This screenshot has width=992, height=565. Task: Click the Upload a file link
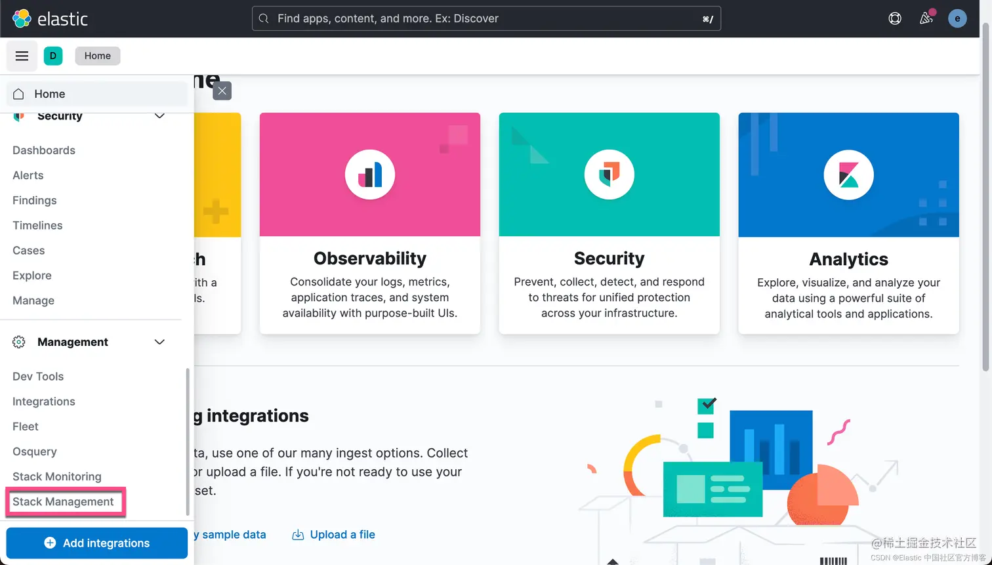point(342,535)
